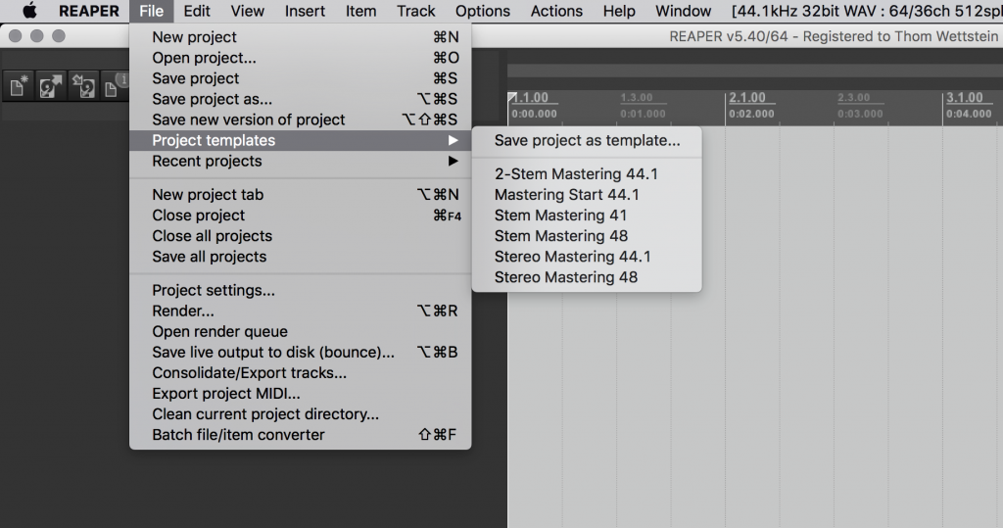
Task: Open the Actions menu in menu bar
Action: click(556, 11)
